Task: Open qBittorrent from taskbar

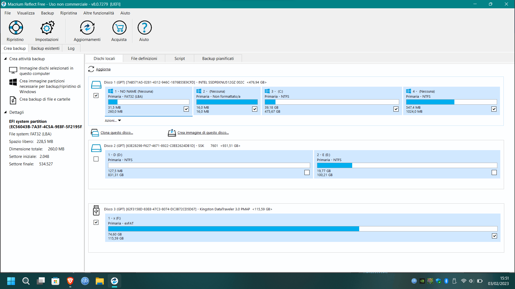Action: [85, 281]
